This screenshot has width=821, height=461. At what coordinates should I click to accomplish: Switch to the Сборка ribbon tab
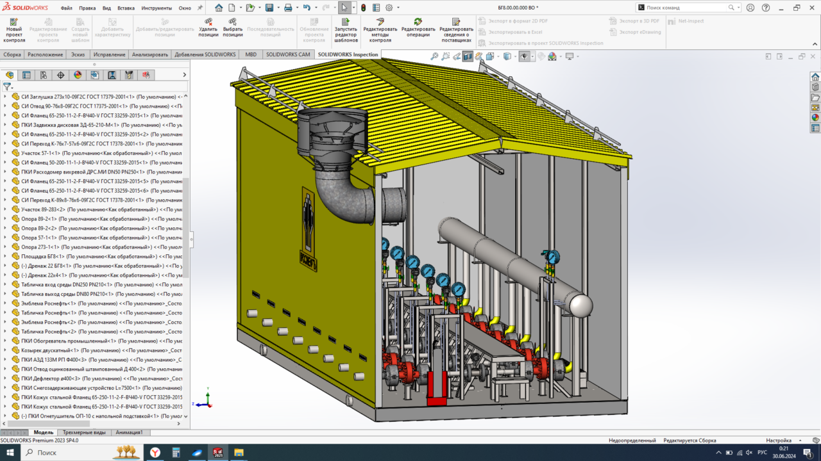[12, 54]
